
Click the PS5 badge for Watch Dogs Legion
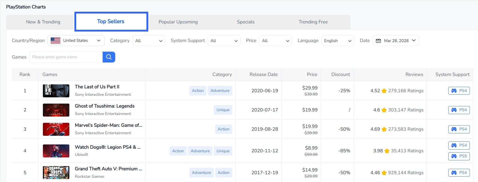coord(459,156)
